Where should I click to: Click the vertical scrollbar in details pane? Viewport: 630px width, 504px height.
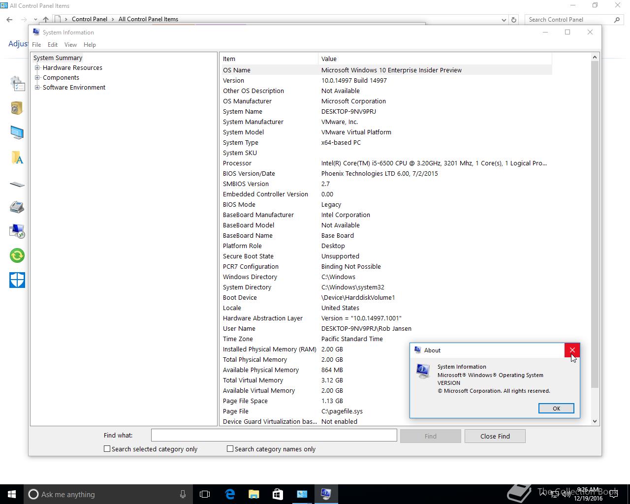tap(595, 224)
